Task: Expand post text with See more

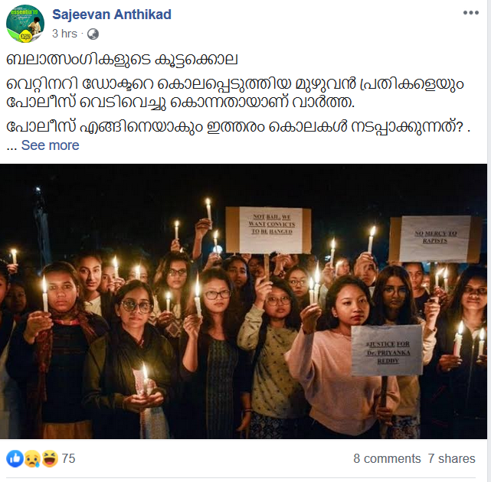Action: click(x=50, y=145)
